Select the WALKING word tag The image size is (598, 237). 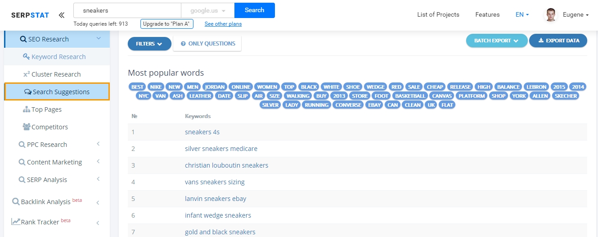(298, 96)
